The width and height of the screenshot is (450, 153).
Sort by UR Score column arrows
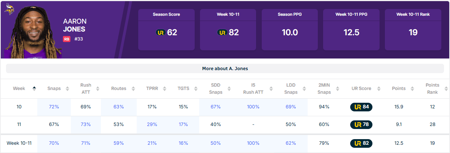click(x=378, y=89)
